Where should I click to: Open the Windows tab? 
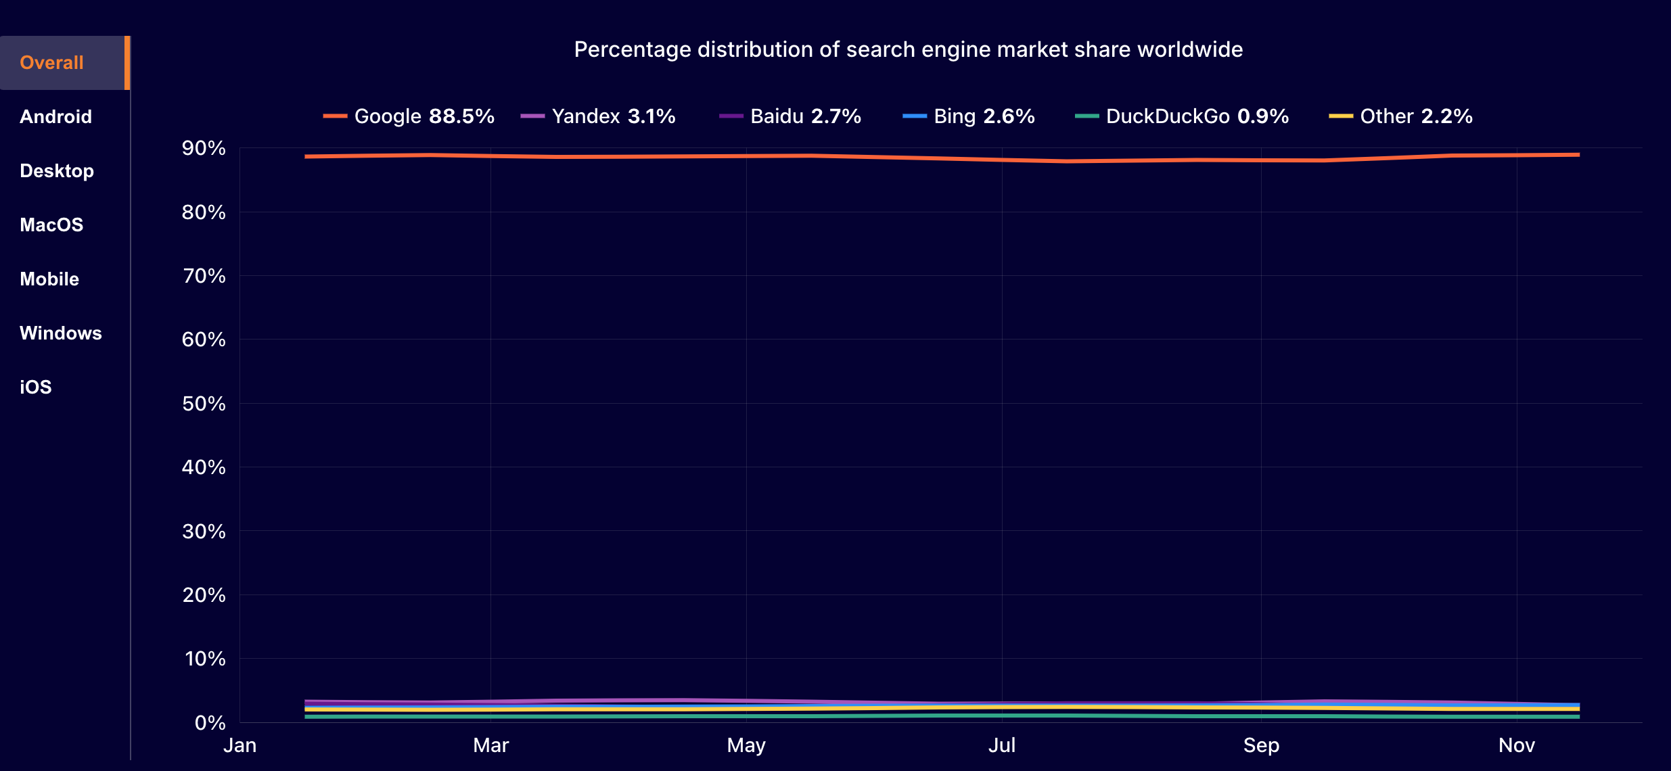pyautogui.click(x=60, y=333)
